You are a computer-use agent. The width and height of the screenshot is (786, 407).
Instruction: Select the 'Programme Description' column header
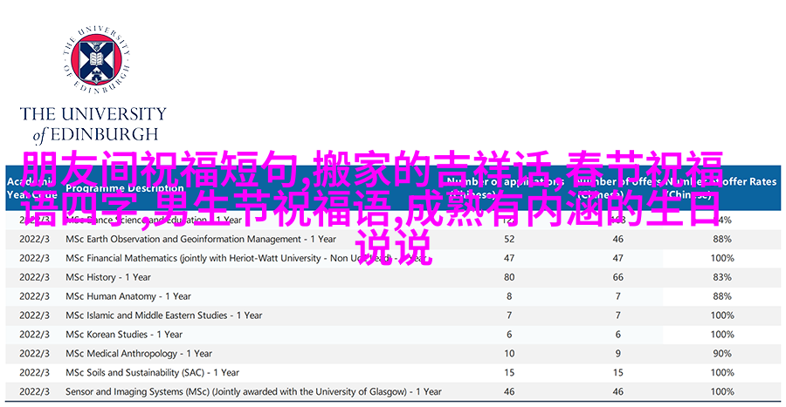tap(125, 188)
